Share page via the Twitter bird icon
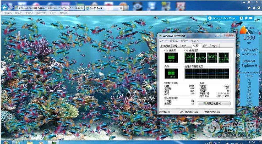Image resolution: width=262 pixels, height=144 pixels. pyautogui.click(x=246, y=18)
